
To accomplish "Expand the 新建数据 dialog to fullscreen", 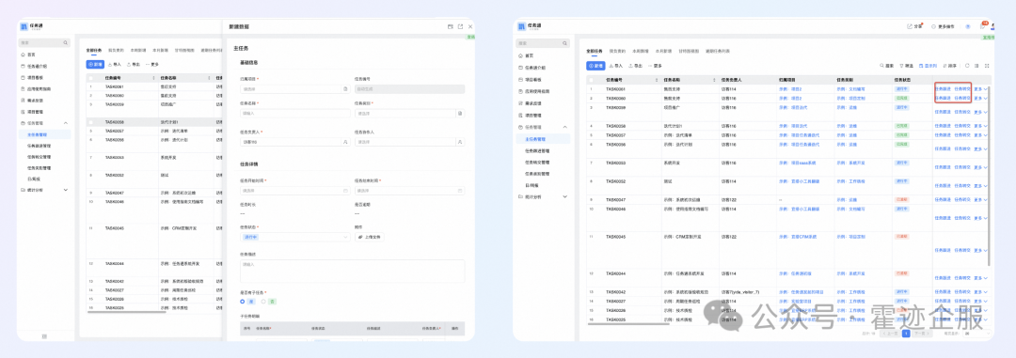I will pyautogui.click(x=451, y=26).
